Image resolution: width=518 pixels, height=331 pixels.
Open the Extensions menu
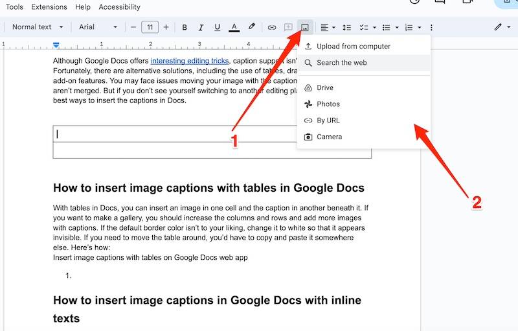coord(49,7)
